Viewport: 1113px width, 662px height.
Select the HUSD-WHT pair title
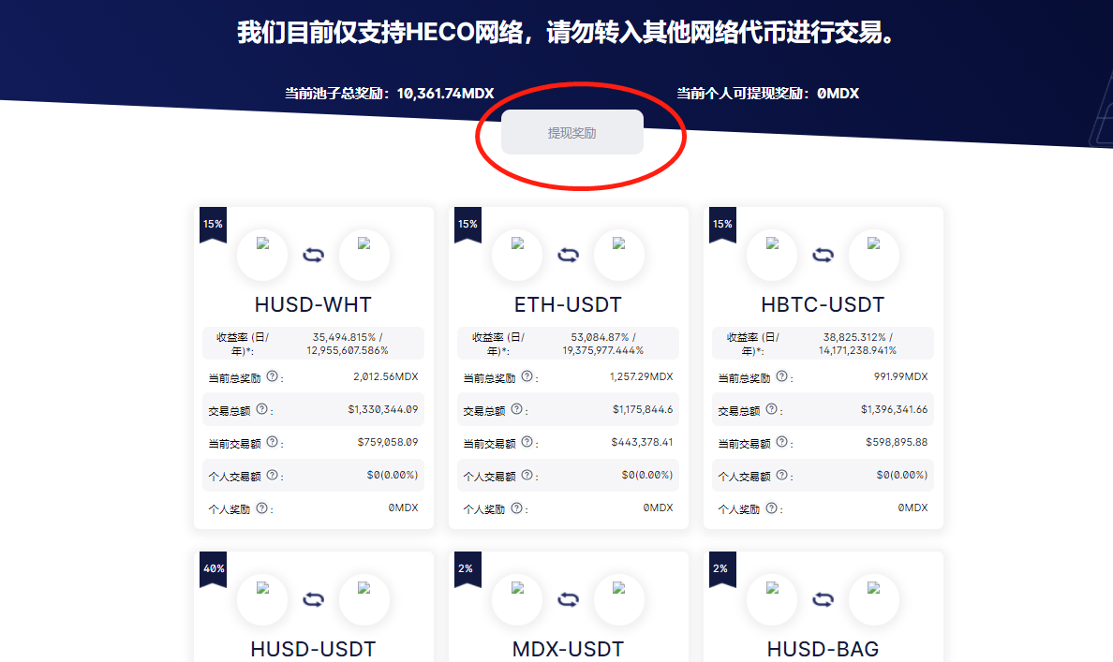[313, 304]
